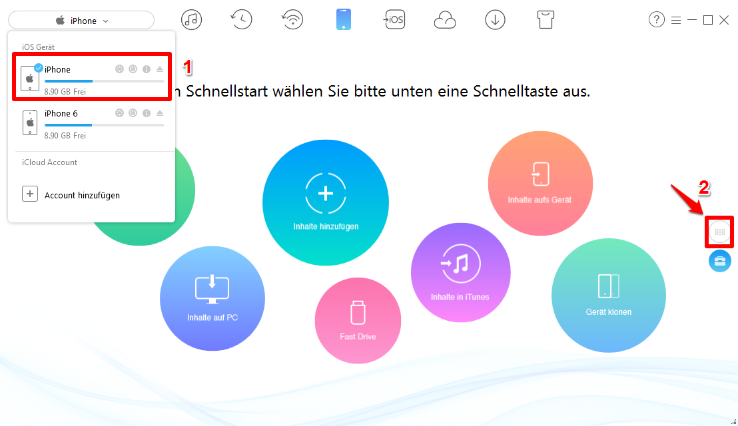Click the iPhone 6 storage progress bar

(x=104, y=125)
